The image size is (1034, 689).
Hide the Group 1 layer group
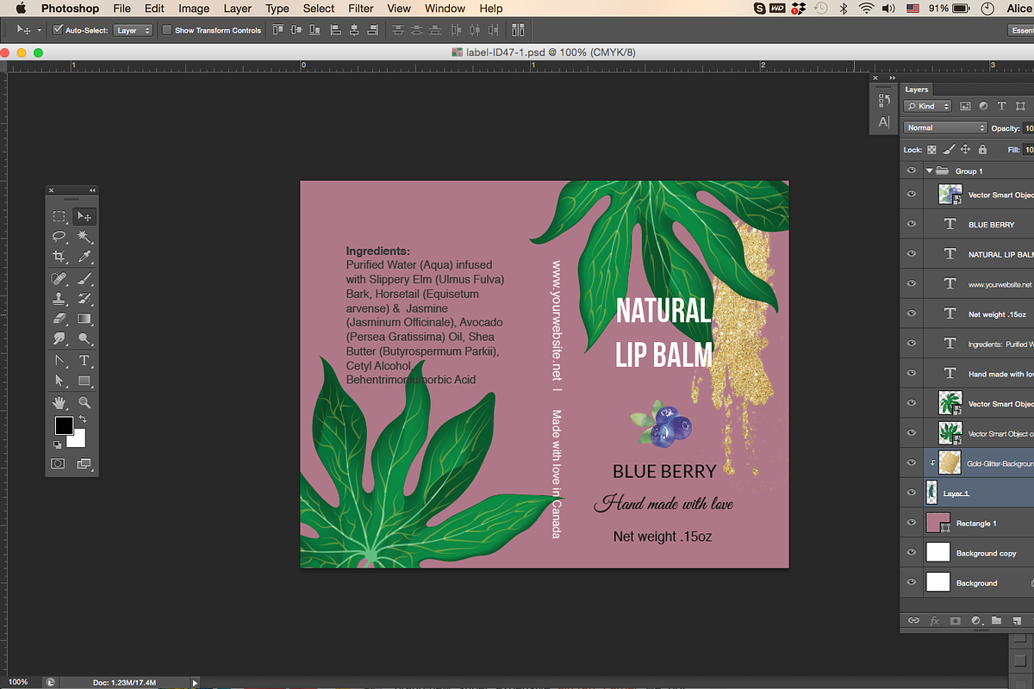point(912,171)
